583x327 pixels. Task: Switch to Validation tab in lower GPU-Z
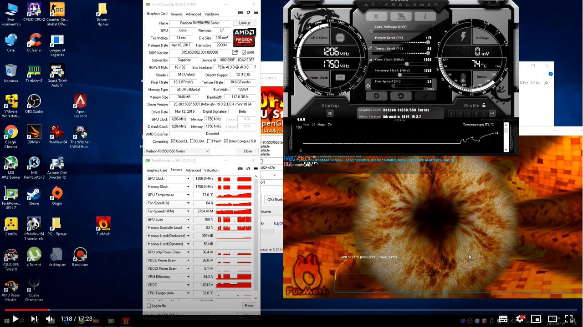pos(211,170)
